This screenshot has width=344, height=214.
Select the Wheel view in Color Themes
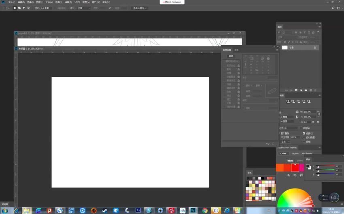(290, 161)
